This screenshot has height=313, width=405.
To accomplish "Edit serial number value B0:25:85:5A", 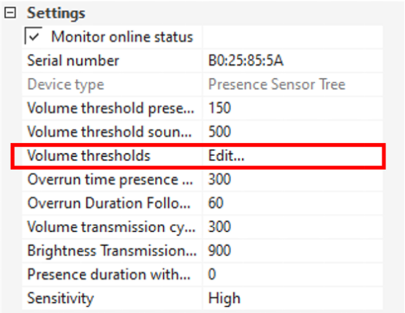I will click(292, 61).
